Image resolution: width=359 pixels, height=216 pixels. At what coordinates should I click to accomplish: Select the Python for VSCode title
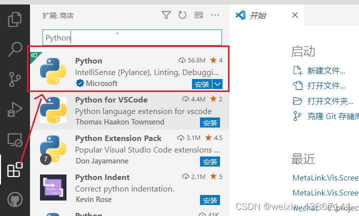click(x=111, y=100)
